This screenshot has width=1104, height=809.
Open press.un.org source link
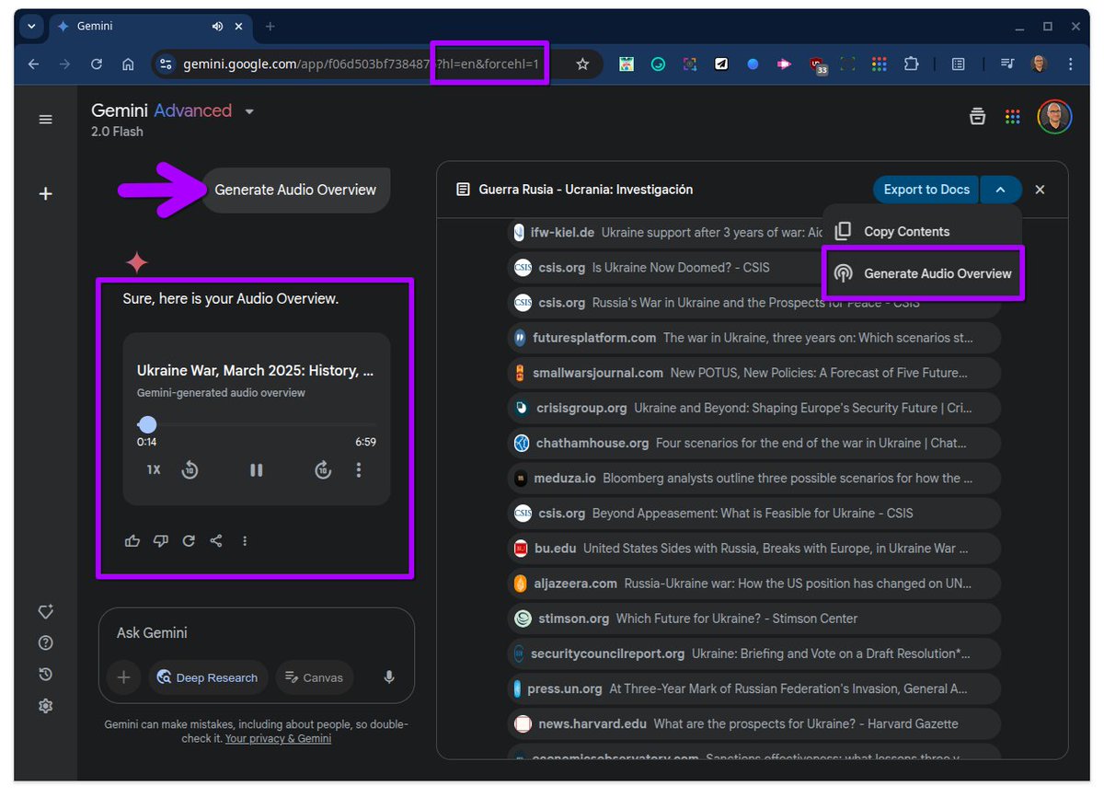[754, 688]
